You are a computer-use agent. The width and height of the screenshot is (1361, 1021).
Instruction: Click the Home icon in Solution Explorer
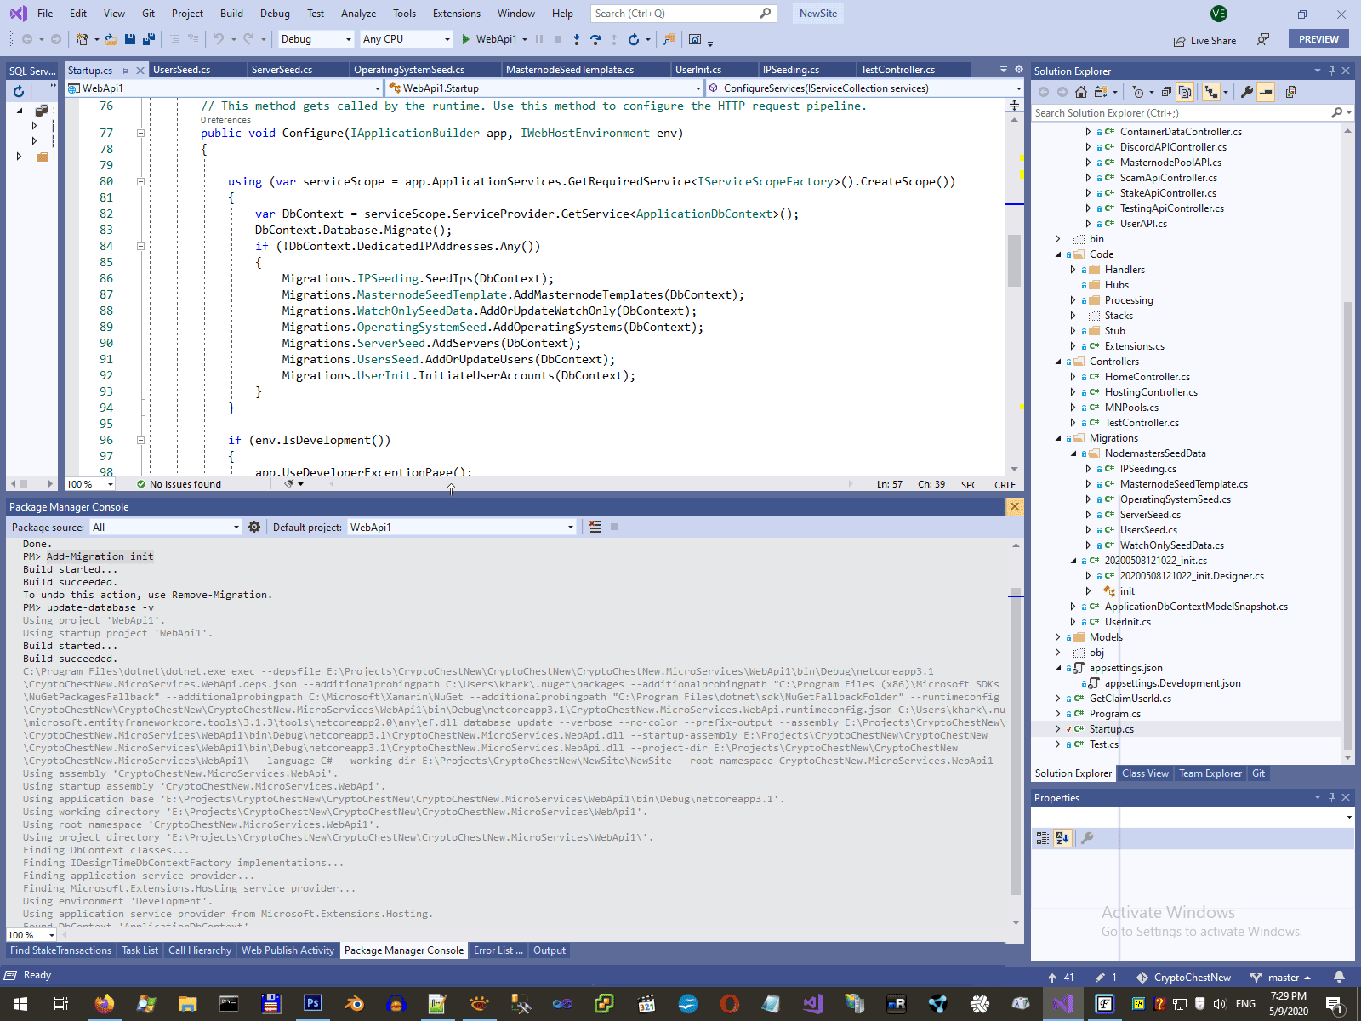point(1081,92)
